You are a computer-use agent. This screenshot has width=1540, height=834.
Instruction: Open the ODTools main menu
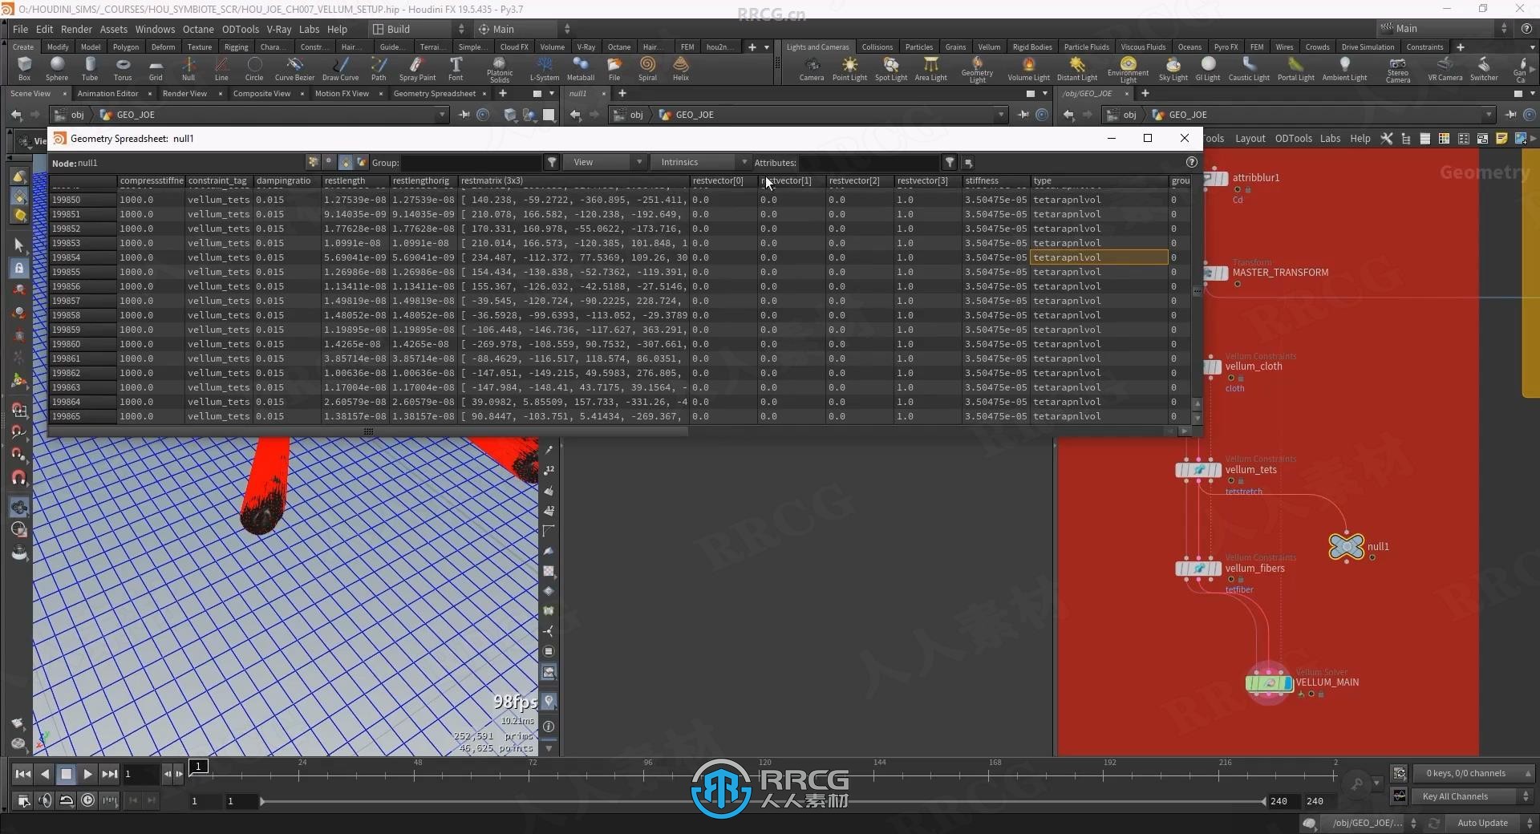(x=240, y=29)
